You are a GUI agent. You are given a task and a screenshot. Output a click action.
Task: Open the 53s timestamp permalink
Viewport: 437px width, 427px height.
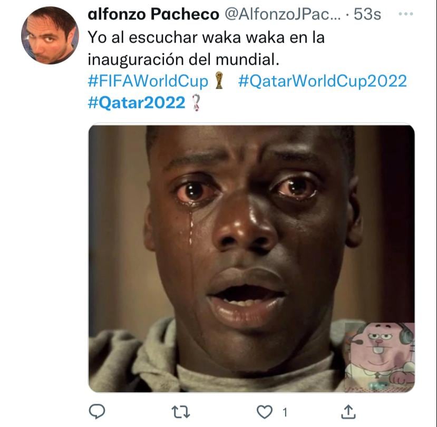pyautogui.click(x=367, y=14)
